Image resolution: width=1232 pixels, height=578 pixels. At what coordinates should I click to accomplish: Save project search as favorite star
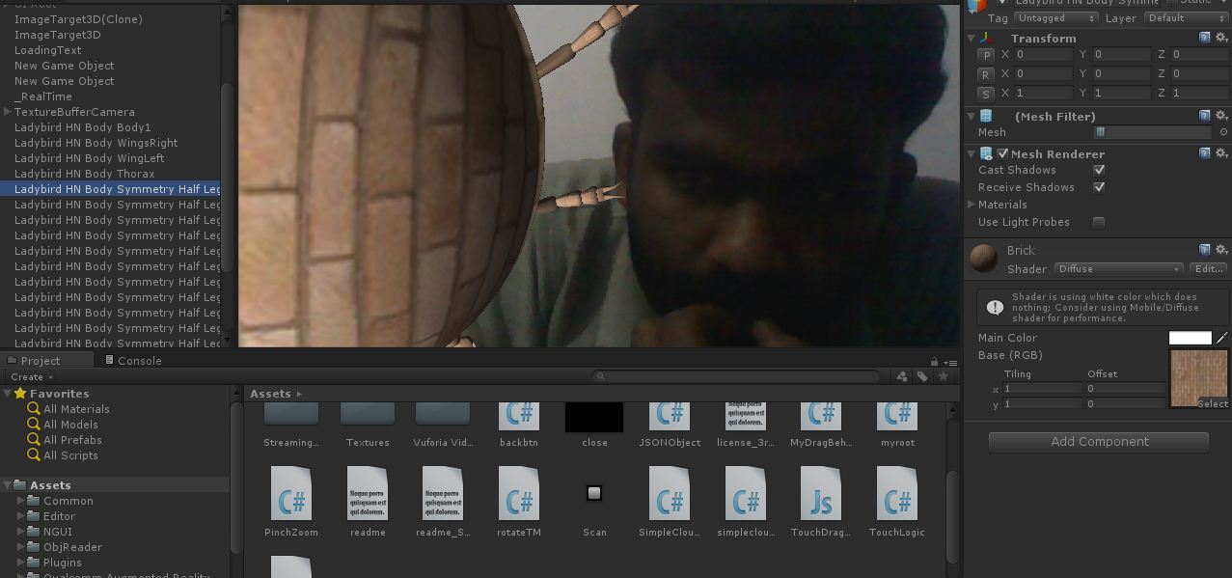click(x=944, y=376)
